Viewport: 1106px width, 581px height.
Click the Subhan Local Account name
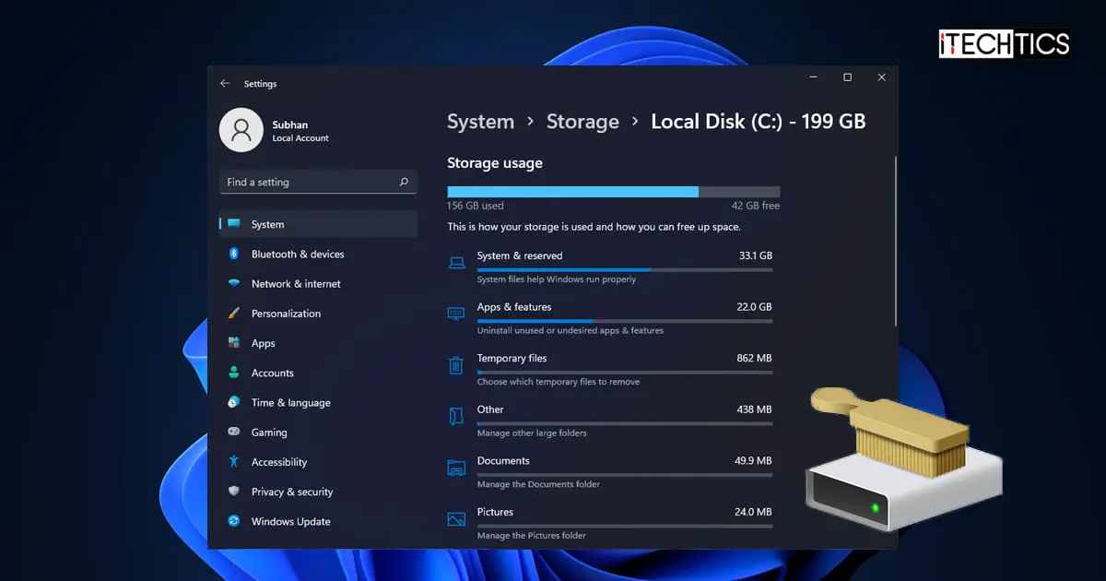(300, 131)
